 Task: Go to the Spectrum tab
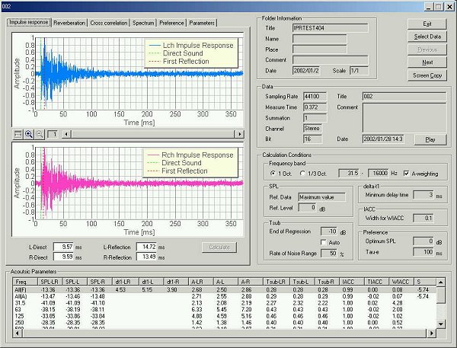[x=142, y=23]
